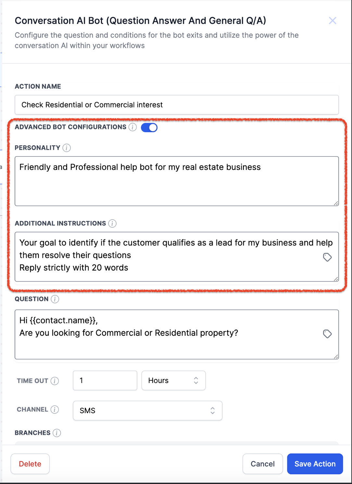
Task: Click the Save Action button
Action: [315, 464]
